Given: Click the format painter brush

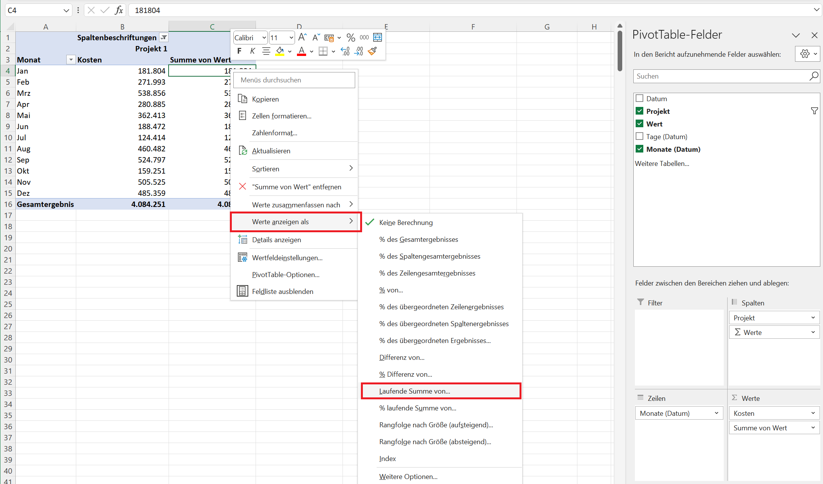Looking at the screenshot, I should pyautogui.click(x=372, y=51).
